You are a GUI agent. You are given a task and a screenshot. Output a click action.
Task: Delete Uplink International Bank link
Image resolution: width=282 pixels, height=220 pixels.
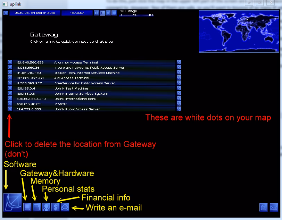pos(10,99)
